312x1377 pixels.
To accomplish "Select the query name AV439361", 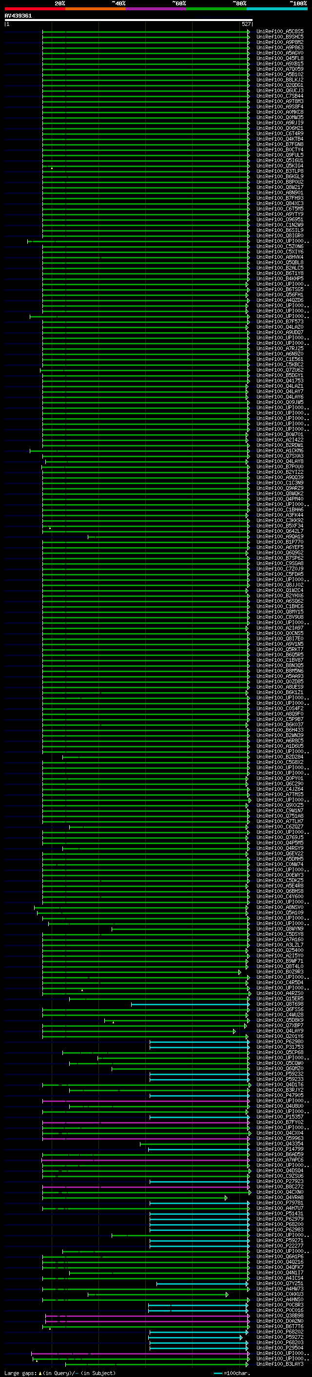I will click(18, 16).
